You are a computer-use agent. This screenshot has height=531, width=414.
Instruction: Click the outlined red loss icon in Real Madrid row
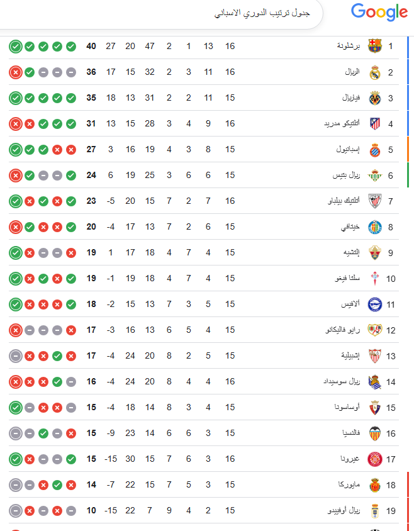click(16, 72)
